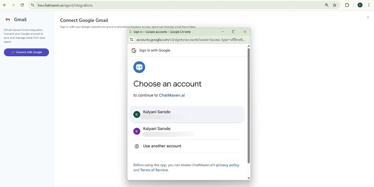
Task: Click the popup vertical scrollbar thumb
Action: (x=249, y=106)
